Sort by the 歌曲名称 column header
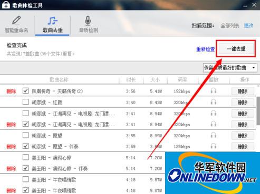Image resolution: width=260 pixels, height=194 pixels. pos(59,80)
